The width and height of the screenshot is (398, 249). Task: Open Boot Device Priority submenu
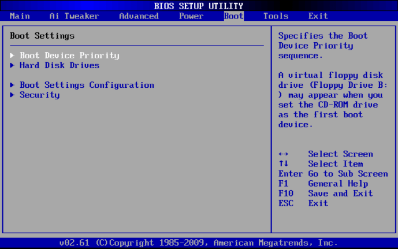pyautogui.click(x=69, y=55)
